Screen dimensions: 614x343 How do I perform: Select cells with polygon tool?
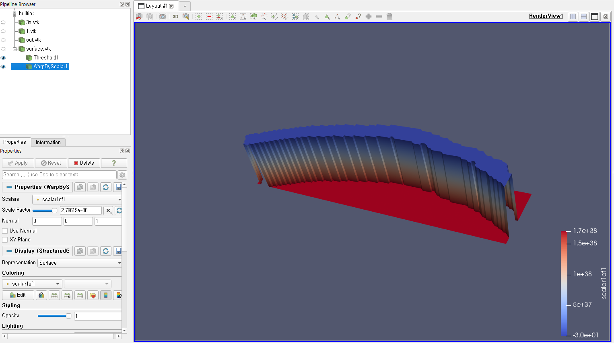point(274,16)
